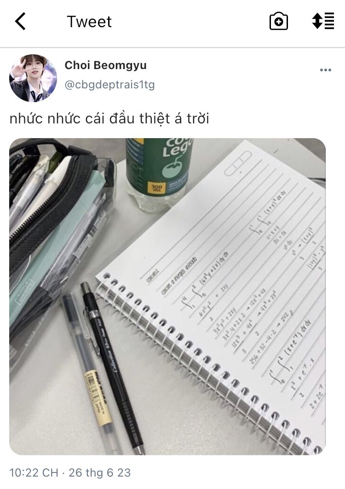Click the date 26 thg 6 23

[x=99, y=472]
